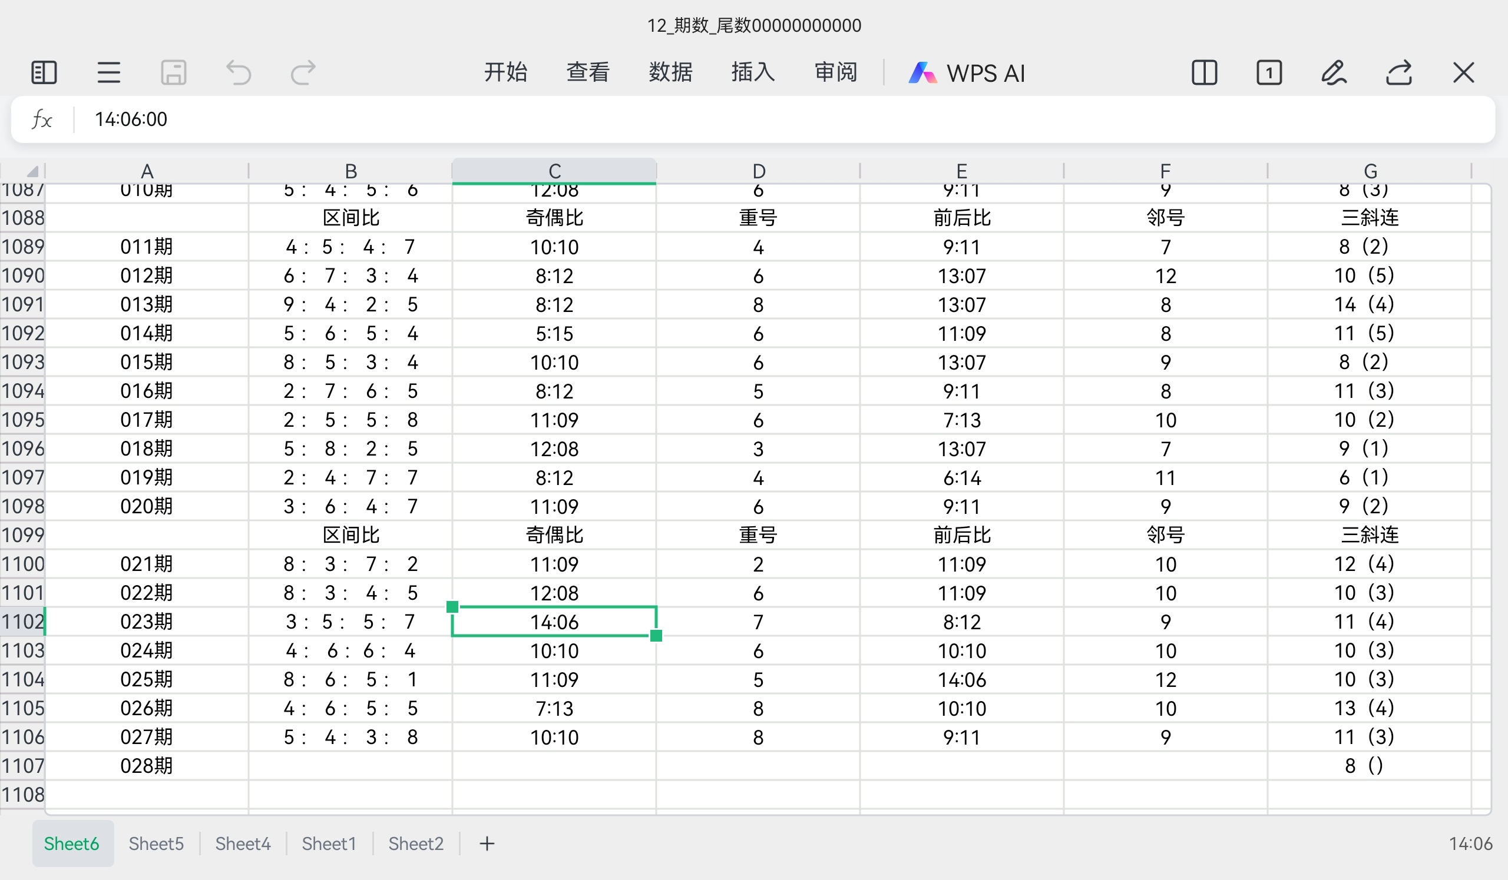Viewport: 1508px width, 880px height.
Task: Click the save file icon
Action: tap(174, 73)
